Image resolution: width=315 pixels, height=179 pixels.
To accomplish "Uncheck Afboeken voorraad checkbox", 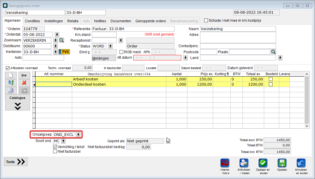I will [8, 68].
